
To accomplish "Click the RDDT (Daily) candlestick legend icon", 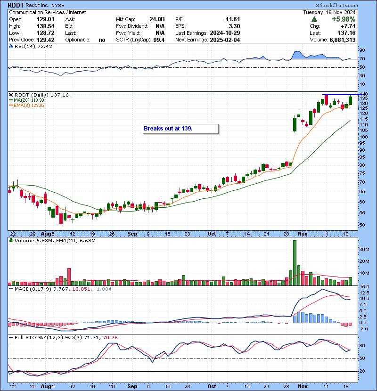I will tap(11, 95).
